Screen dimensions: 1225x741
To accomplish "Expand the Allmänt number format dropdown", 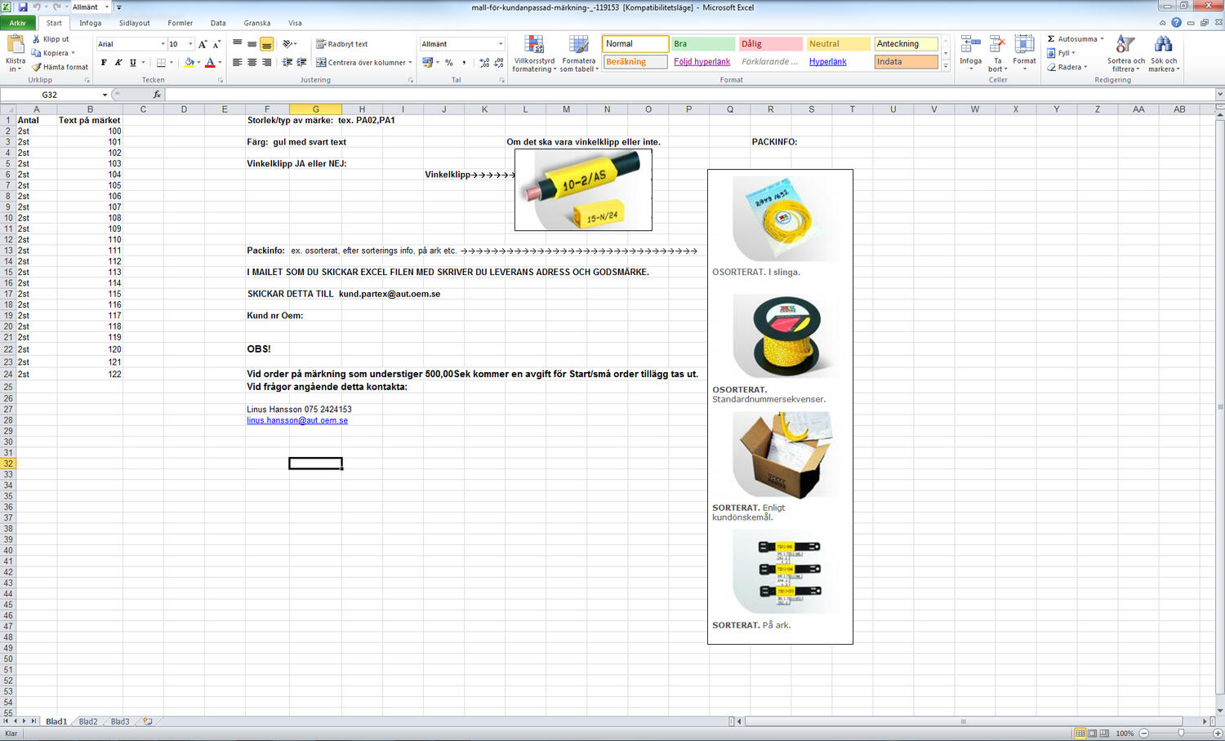I will click(501, 44).
